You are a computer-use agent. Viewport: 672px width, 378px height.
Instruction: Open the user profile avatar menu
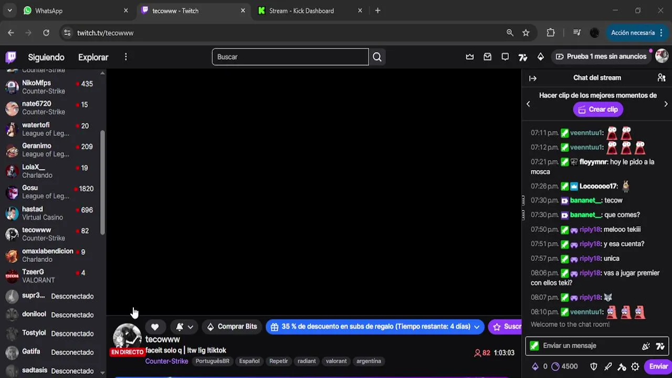(x=661, y=56)
